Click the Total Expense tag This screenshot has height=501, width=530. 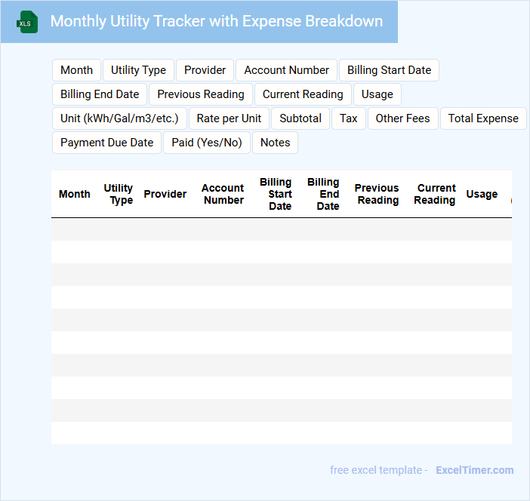click(483, 118)
